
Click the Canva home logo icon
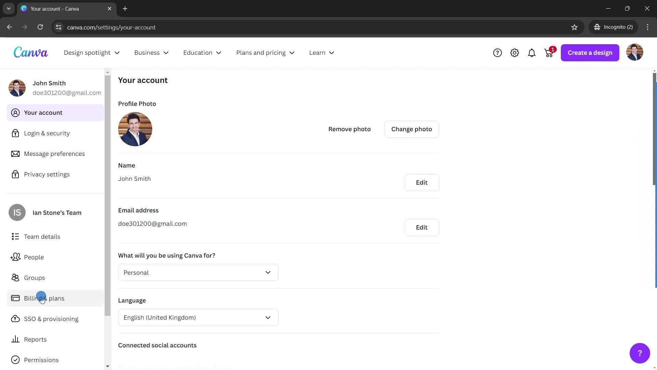[30, 53]
